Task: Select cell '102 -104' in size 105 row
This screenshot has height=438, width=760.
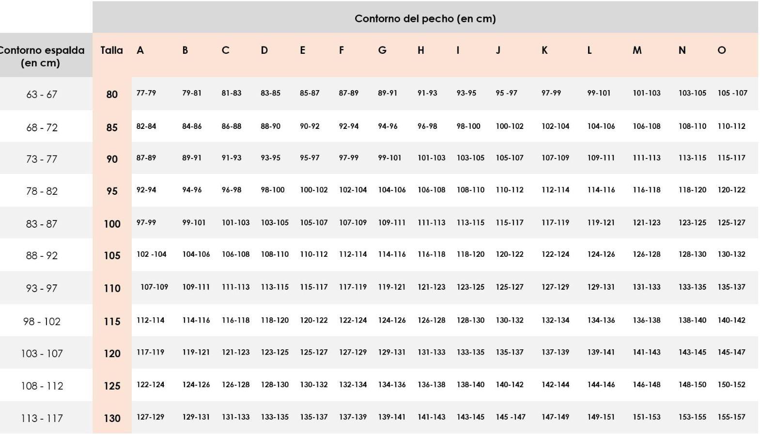Action: click(x=151, y=254)
